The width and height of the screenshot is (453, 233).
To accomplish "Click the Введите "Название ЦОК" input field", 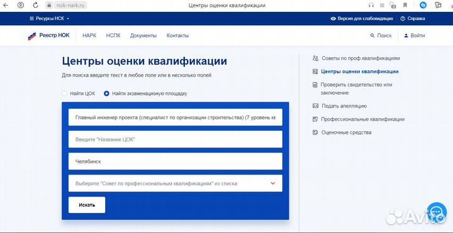I will point(176,139).
